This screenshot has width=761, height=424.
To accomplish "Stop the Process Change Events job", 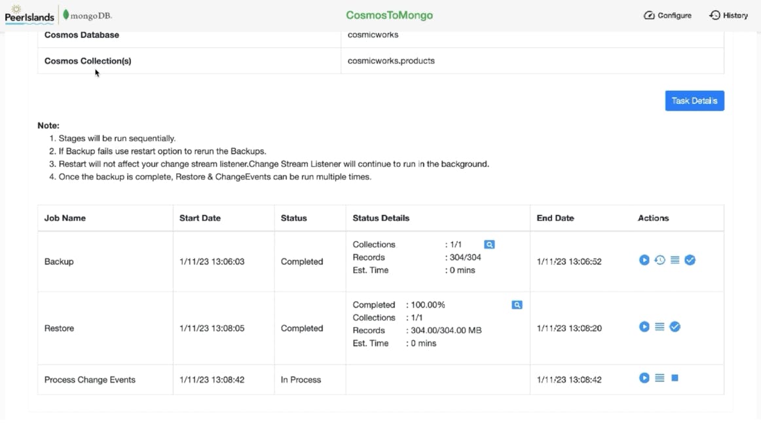I will [x=675, y=378].
